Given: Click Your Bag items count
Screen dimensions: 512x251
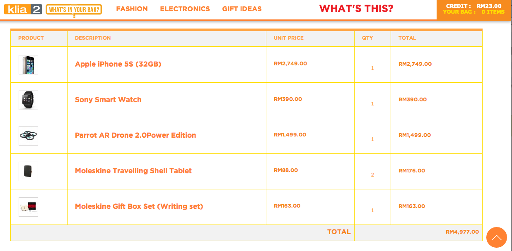Looking at the screenshot, I should [473, 12].
